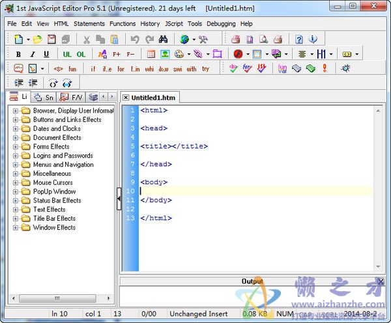
Task: Open a file using the folder icon
Action: (37, 39)
